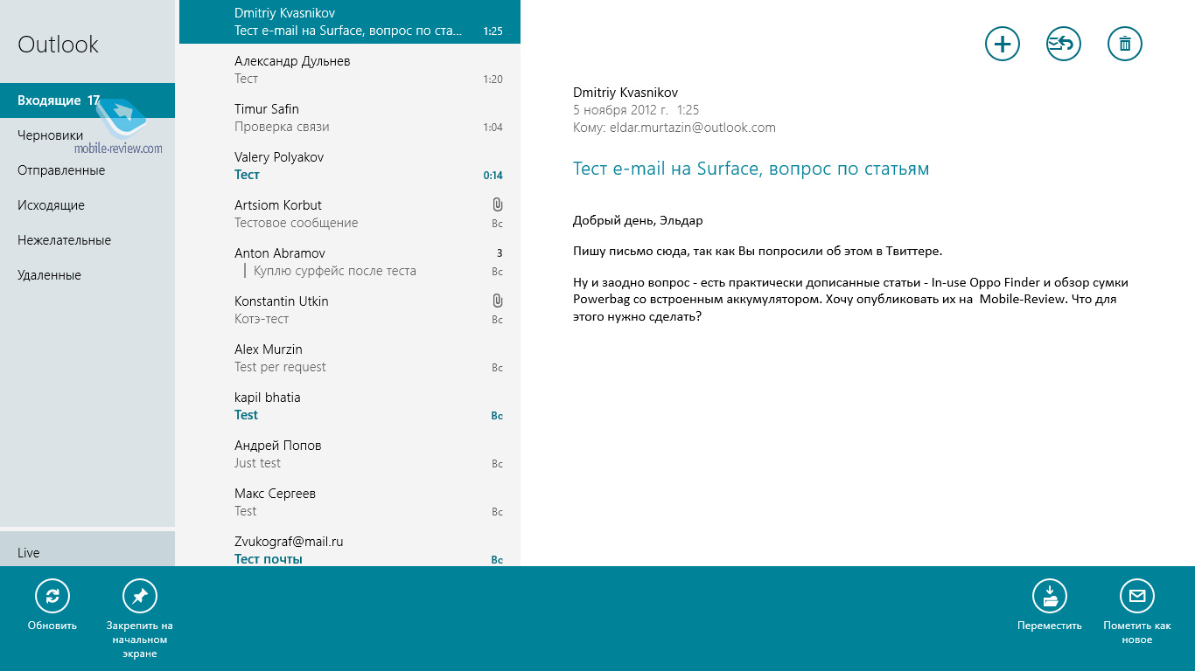The width and height of the screenshot is (1195, 671).
Task: Create a new email with plus icon
Action: pyautogui.click(x=1003, y=44)
